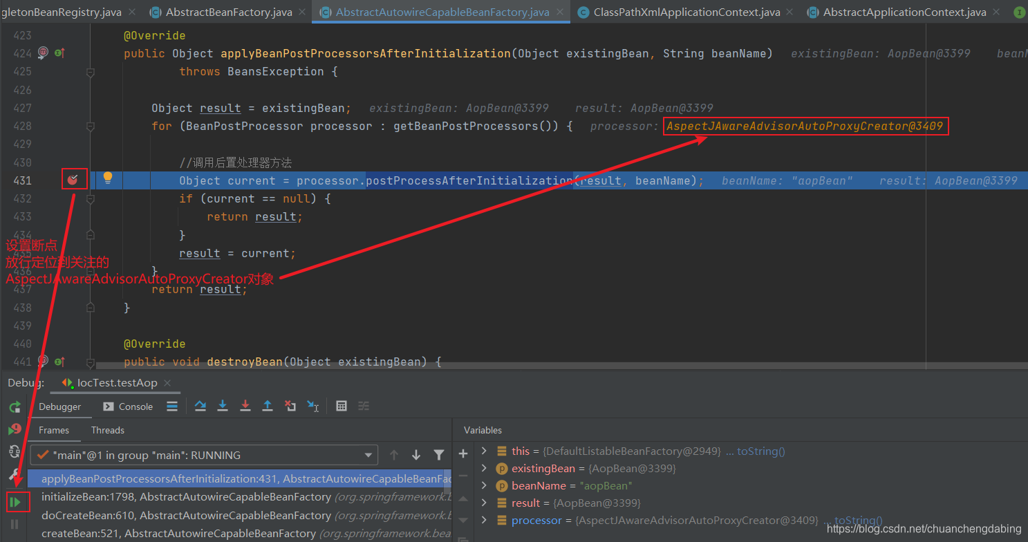Select doCreateBean:610 stack frame
Screen dimensions: 1028x542
click(239, 516)
